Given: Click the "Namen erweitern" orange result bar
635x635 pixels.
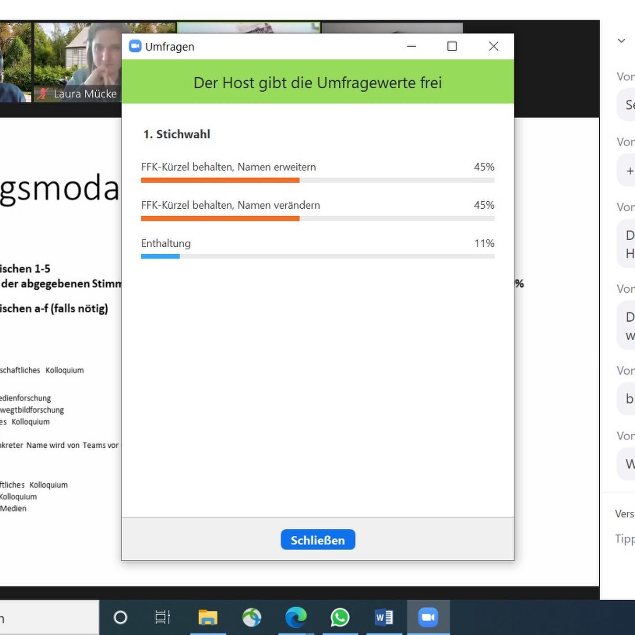Looking at the screenshot, I should [220, 180].
